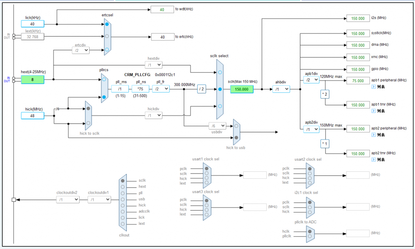Open the 列表 arrow icon under apb2 tmr

click(x=373, y=159)
